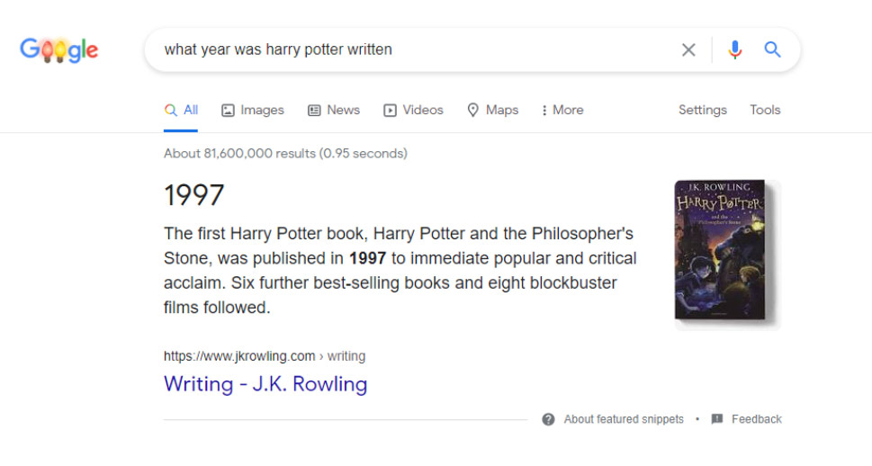872x466 pixels.
Task: Click the Google holiday lights logo
Action: click(59, 50)
